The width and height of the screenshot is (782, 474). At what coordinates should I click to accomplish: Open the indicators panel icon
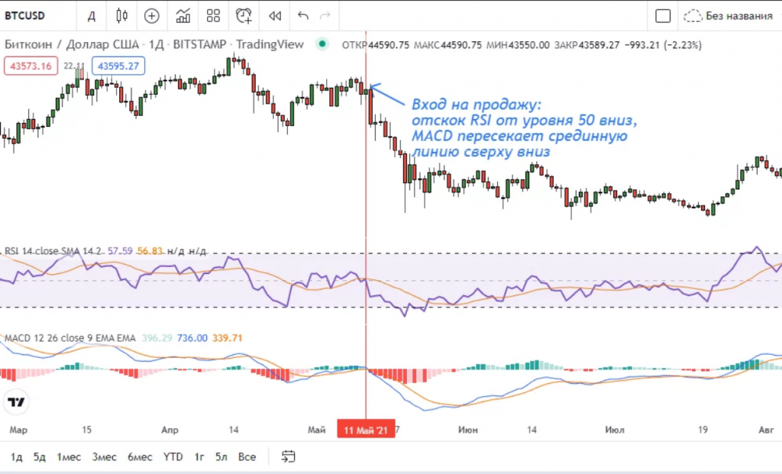183,16
